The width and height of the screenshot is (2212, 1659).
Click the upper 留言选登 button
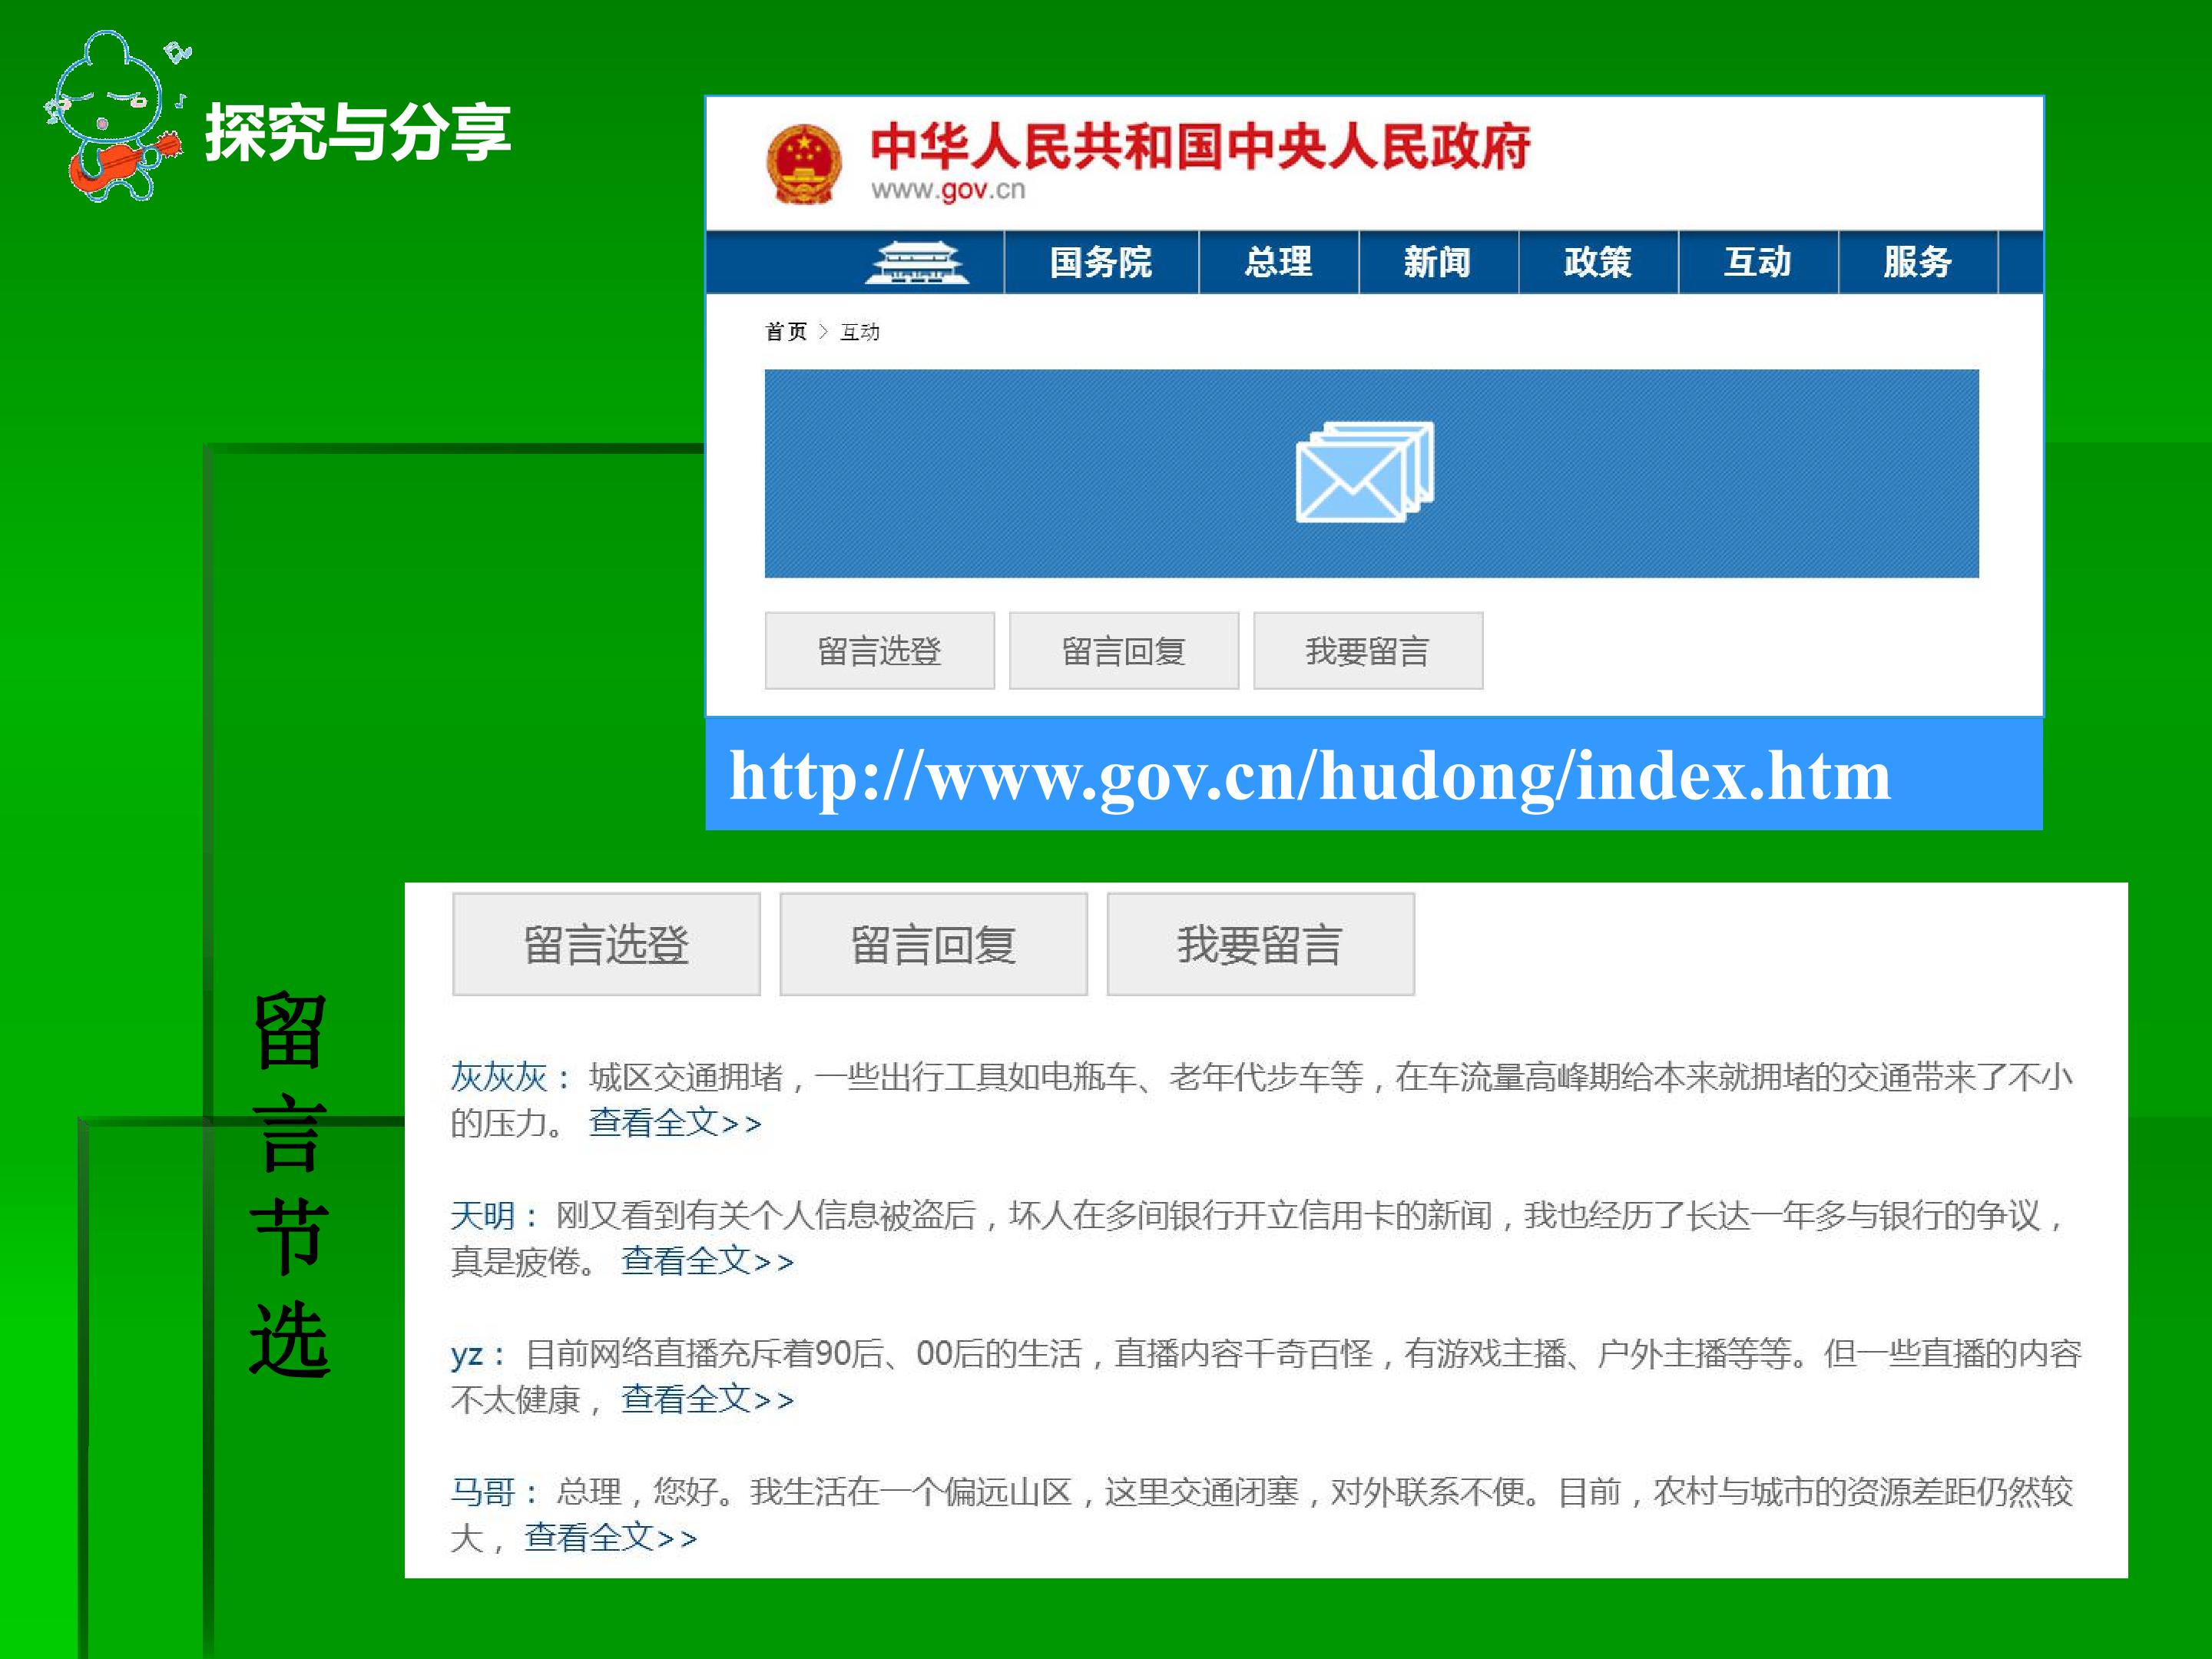[x=880, y=651]
